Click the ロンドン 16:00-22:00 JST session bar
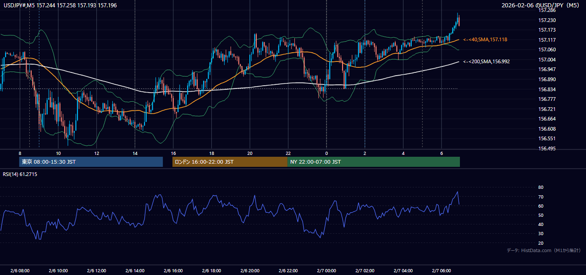This screenshot has height=275, width=586. click(x=230, y=162)
